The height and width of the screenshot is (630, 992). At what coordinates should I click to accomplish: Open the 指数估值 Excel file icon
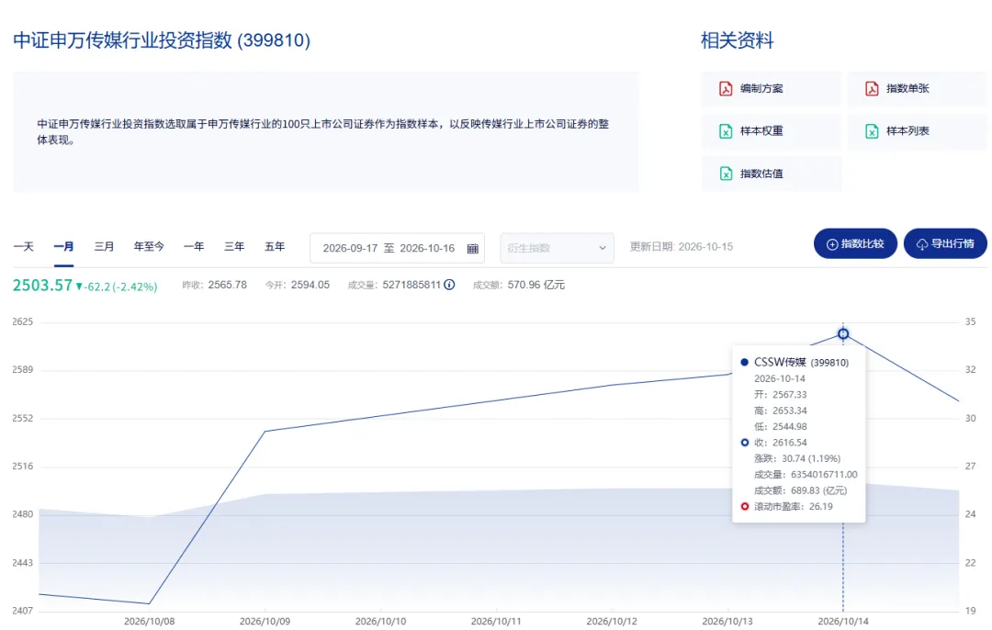(726, 174)
